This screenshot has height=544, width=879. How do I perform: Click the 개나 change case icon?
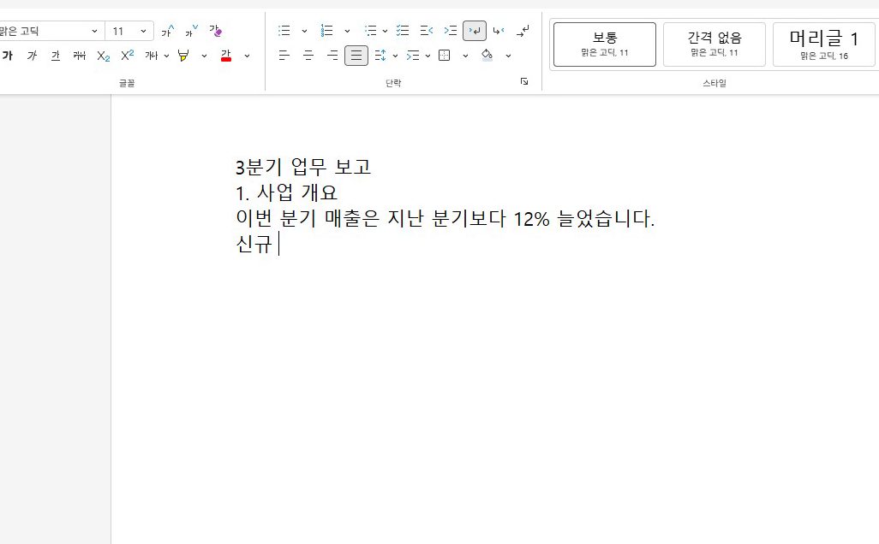[152, 56]
